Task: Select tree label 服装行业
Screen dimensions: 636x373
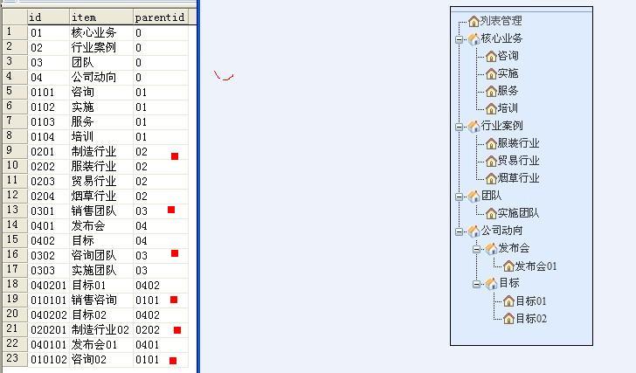Action: coord(518,143)
